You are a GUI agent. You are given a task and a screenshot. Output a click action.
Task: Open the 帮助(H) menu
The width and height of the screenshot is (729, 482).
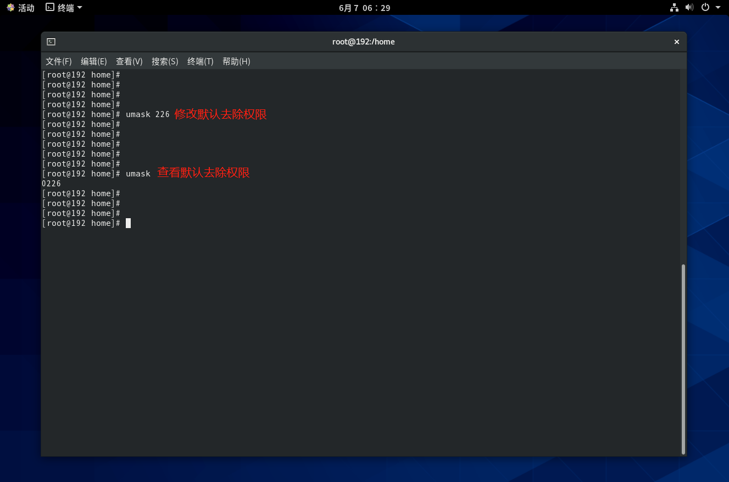236,62
